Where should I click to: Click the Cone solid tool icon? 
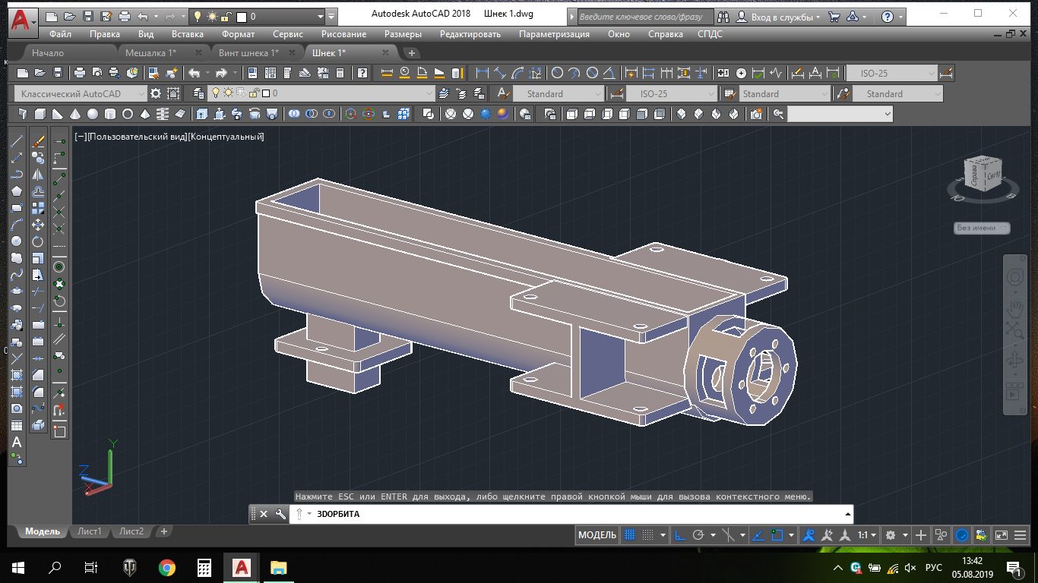click(x=75, y=114)
